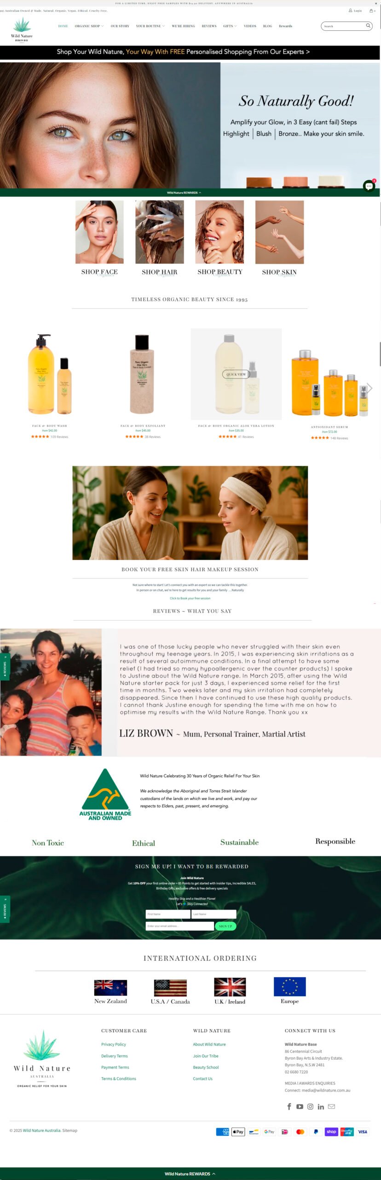
Task: Expand the Wild Nature REWARDS bottom bar
Action: point(190,1174)
